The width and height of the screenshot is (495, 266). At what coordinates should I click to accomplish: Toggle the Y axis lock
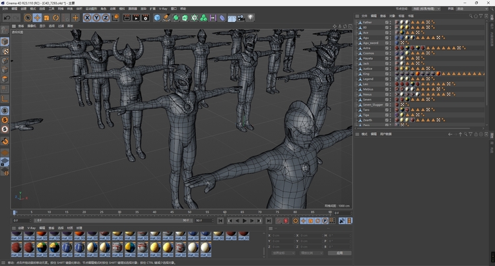(x=96, y=18)
